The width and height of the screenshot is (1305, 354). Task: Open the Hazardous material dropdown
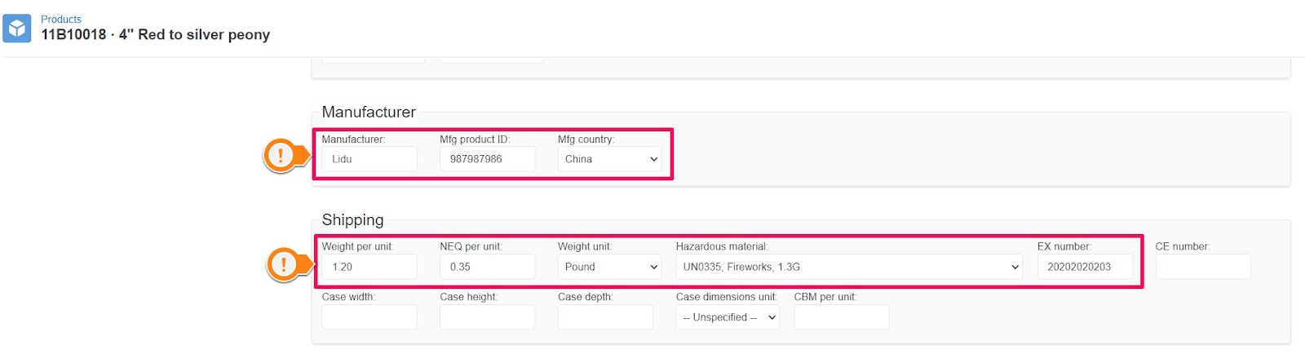[849, 267]
